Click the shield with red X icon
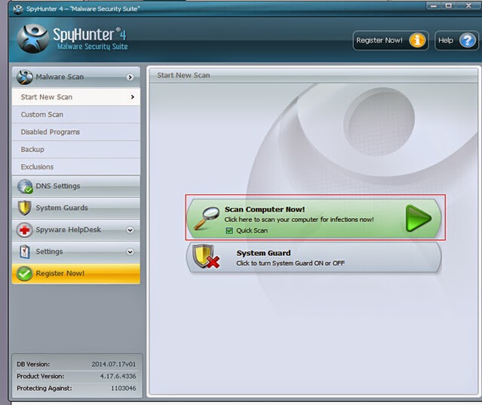 206,257
